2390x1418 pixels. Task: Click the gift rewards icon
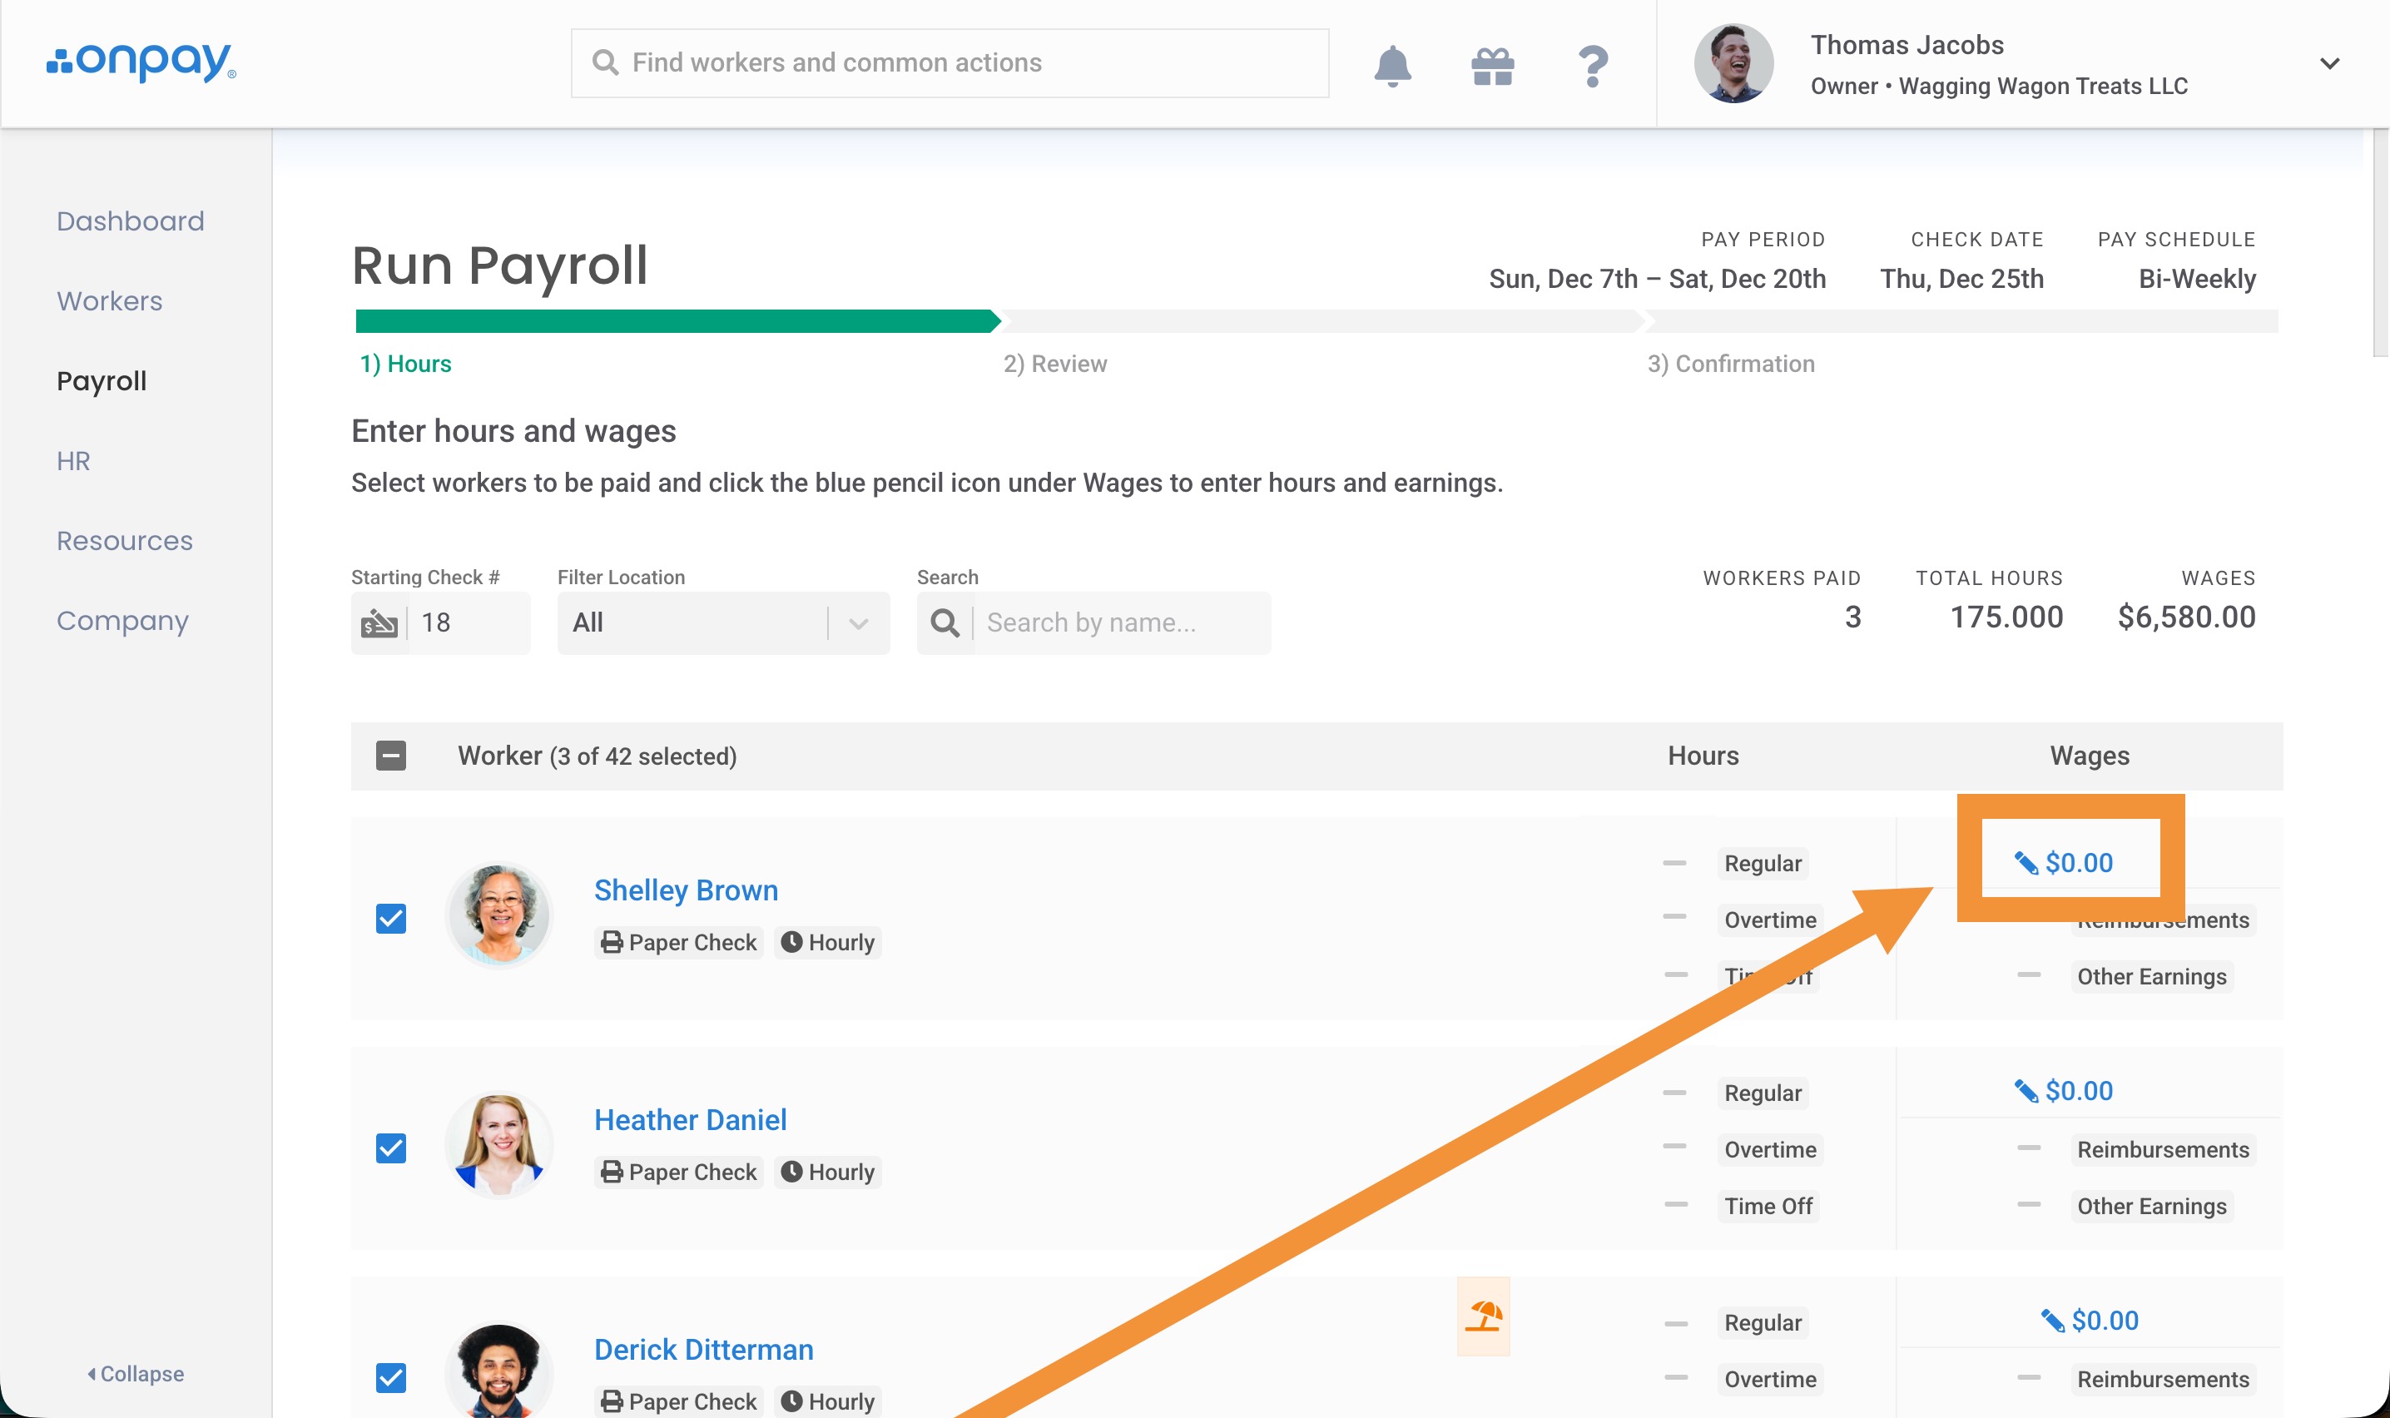tap(1492, 66)
